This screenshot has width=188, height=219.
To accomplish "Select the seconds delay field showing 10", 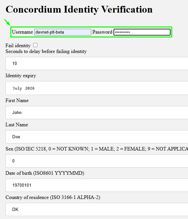I will coord(97,63).
